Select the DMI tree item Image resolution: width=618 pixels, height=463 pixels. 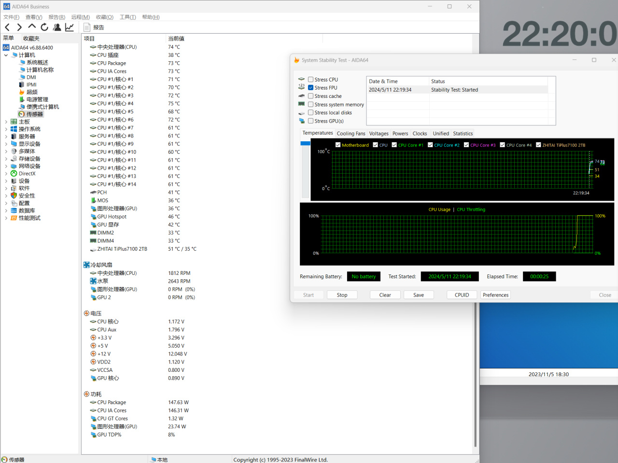pyautogui.click(x=31, y=77)
